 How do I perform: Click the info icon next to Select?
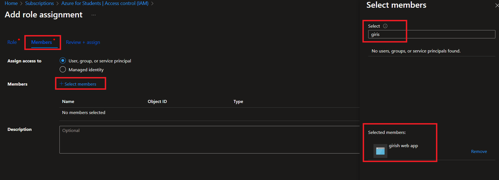[x=385, y=26]
